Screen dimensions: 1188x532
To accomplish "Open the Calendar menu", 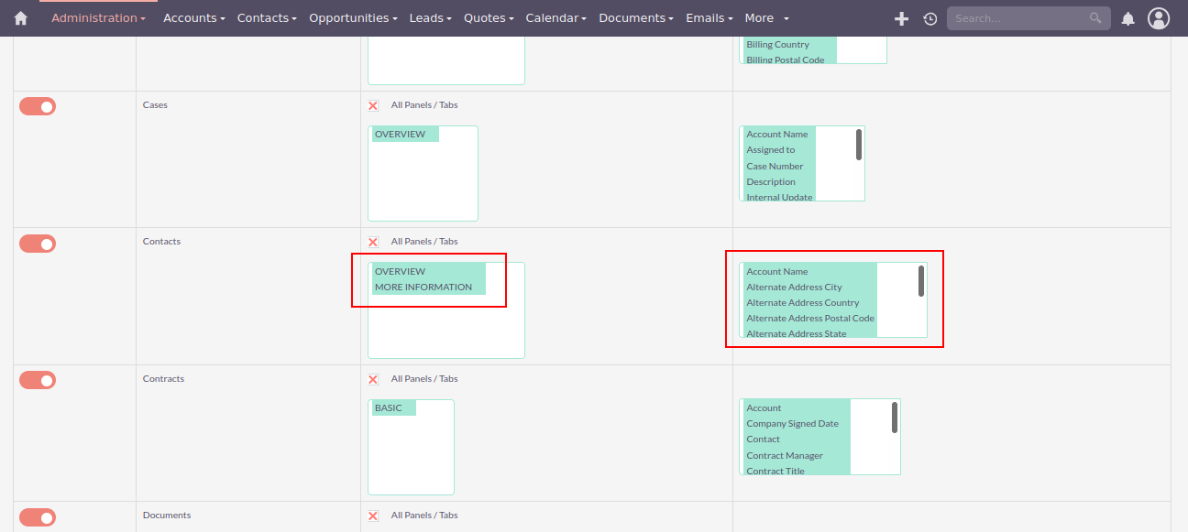I will [x=556, y=18].
